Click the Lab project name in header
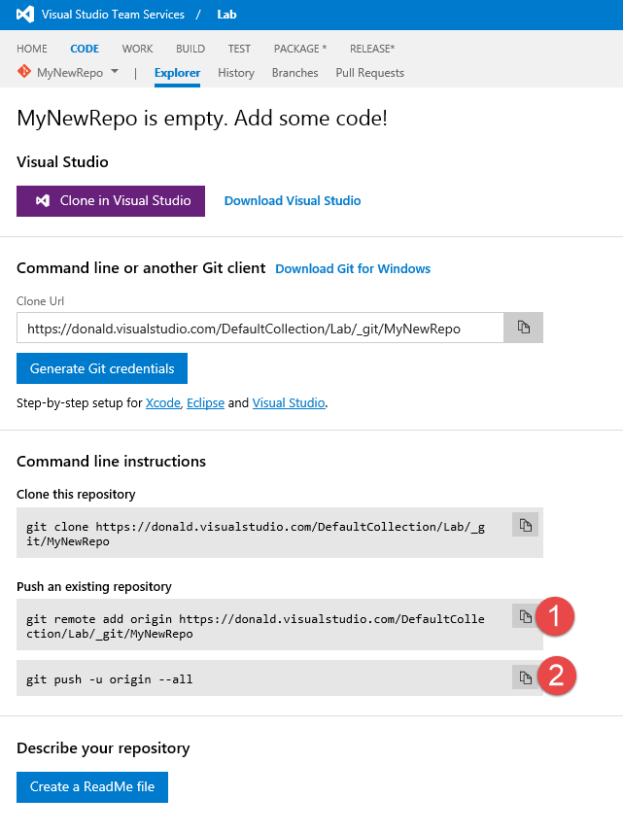 [x=226, y=15]
